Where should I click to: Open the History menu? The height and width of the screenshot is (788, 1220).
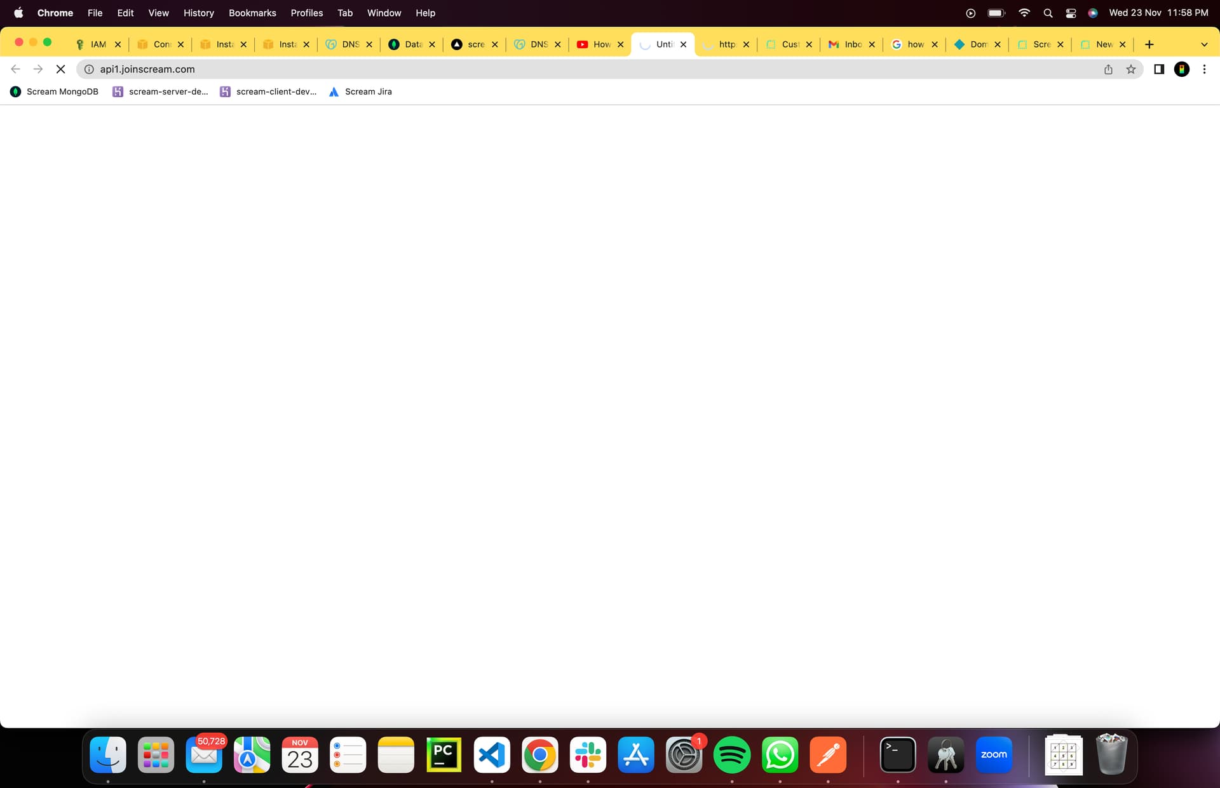coord(198,13)
